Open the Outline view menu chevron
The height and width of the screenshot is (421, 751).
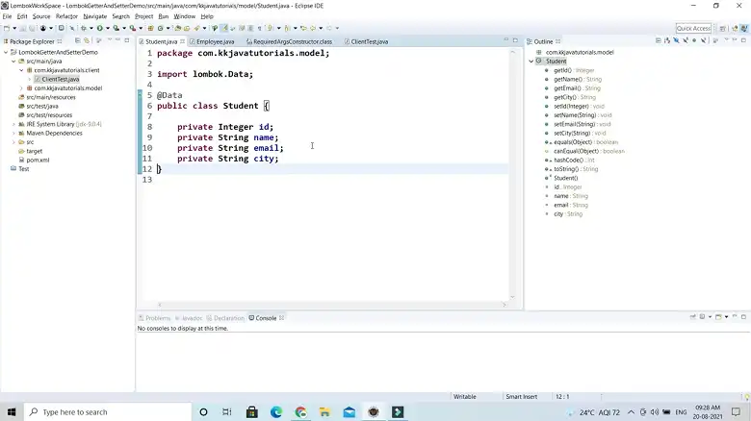[x=726, y=40]
